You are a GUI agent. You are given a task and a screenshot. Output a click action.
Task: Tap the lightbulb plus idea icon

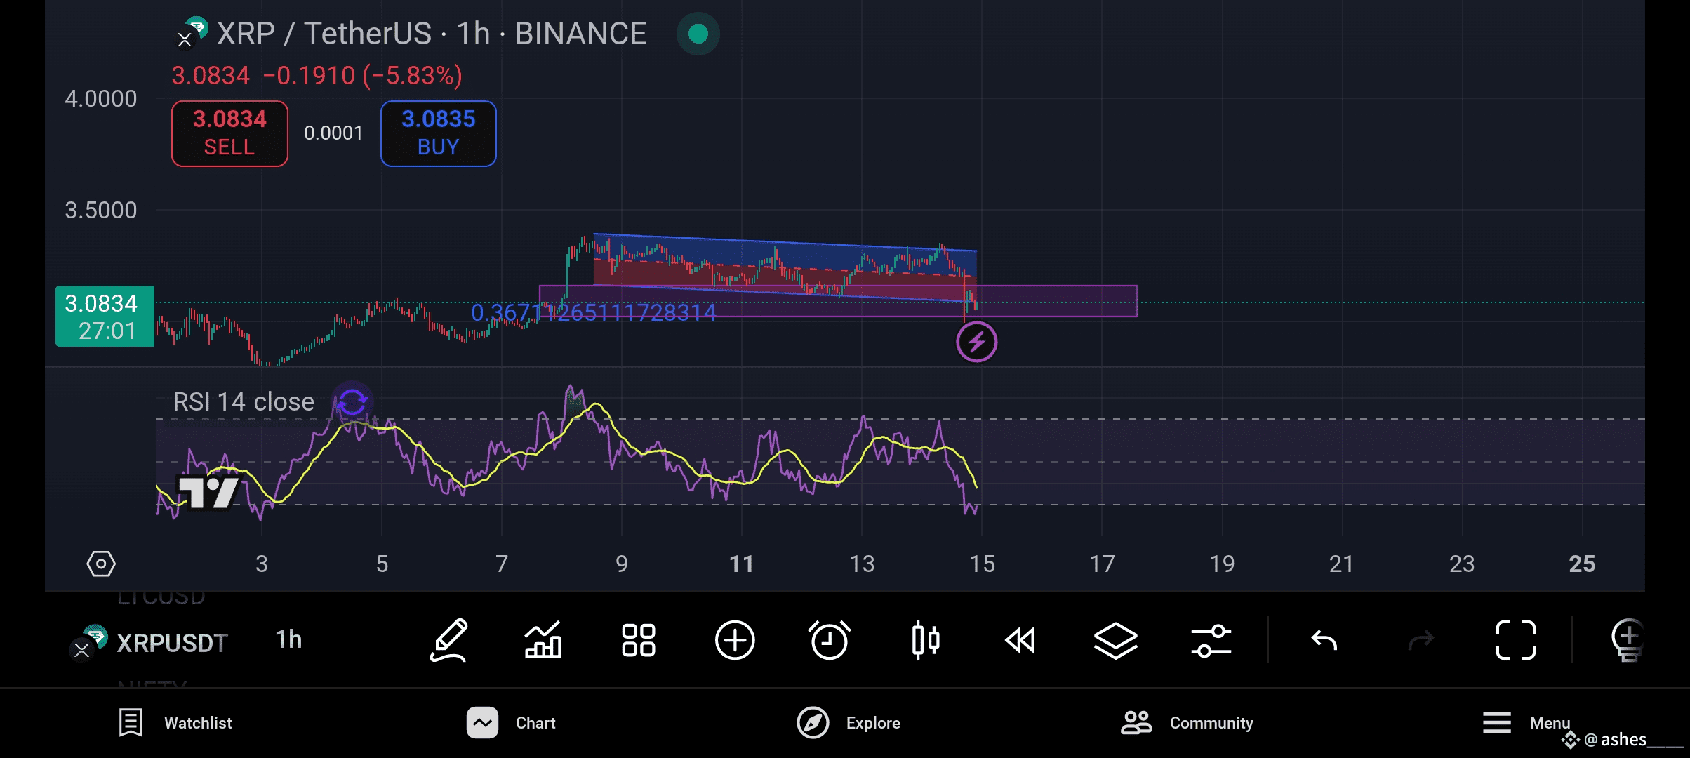coord(1628,640)
